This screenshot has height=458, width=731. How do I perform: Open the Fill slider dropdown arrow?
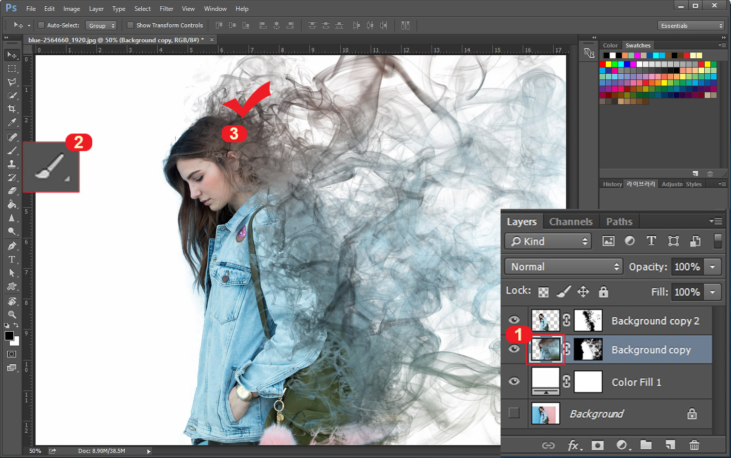tap(712, 292)
